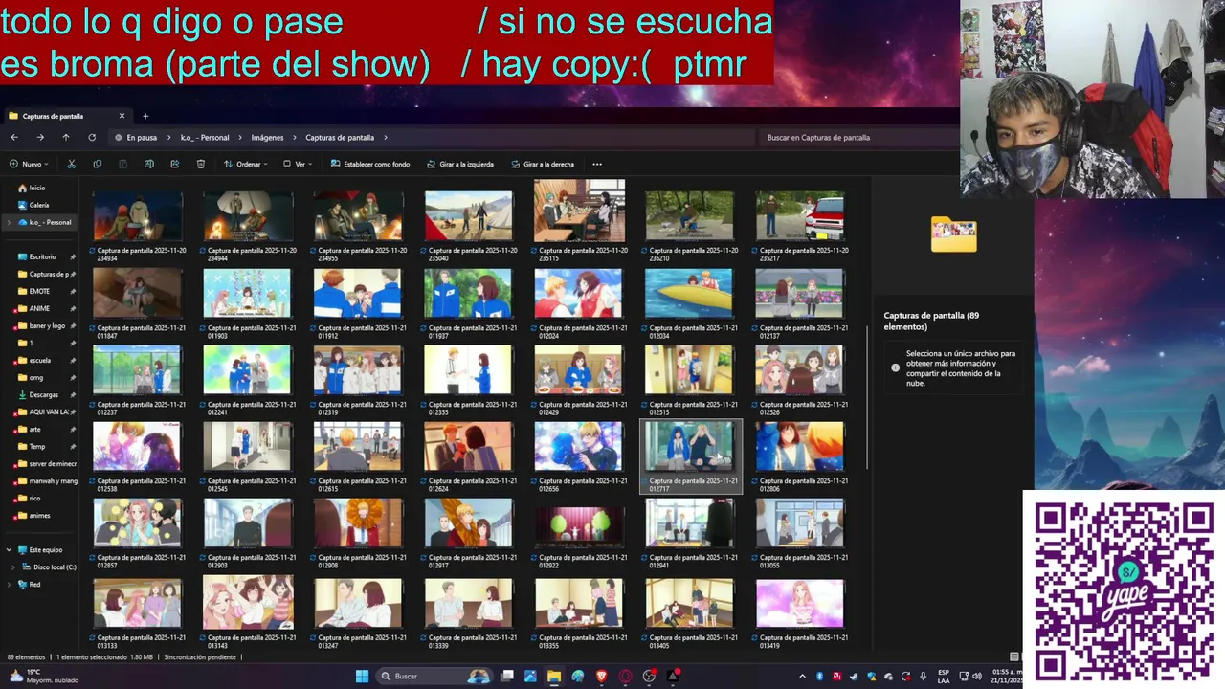This screenshot has width=1225, height=689.
Task: Click the Cut scissors icon
Action: click(71, 164)
